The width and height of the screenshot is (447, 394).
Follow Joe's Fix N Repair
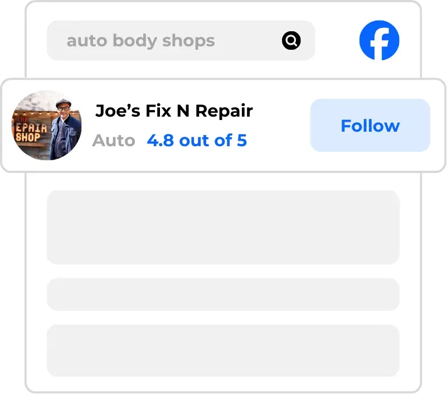point(370,126)
